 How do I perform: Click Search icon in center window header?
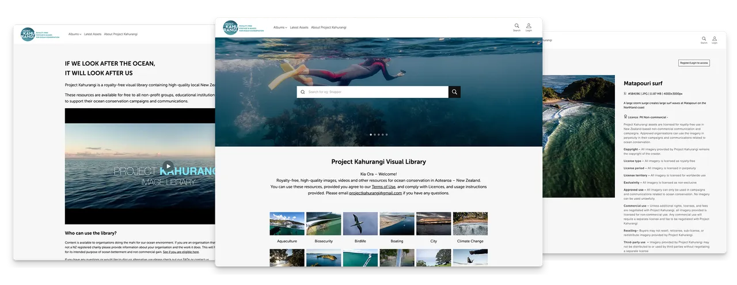tap(516, 26)
